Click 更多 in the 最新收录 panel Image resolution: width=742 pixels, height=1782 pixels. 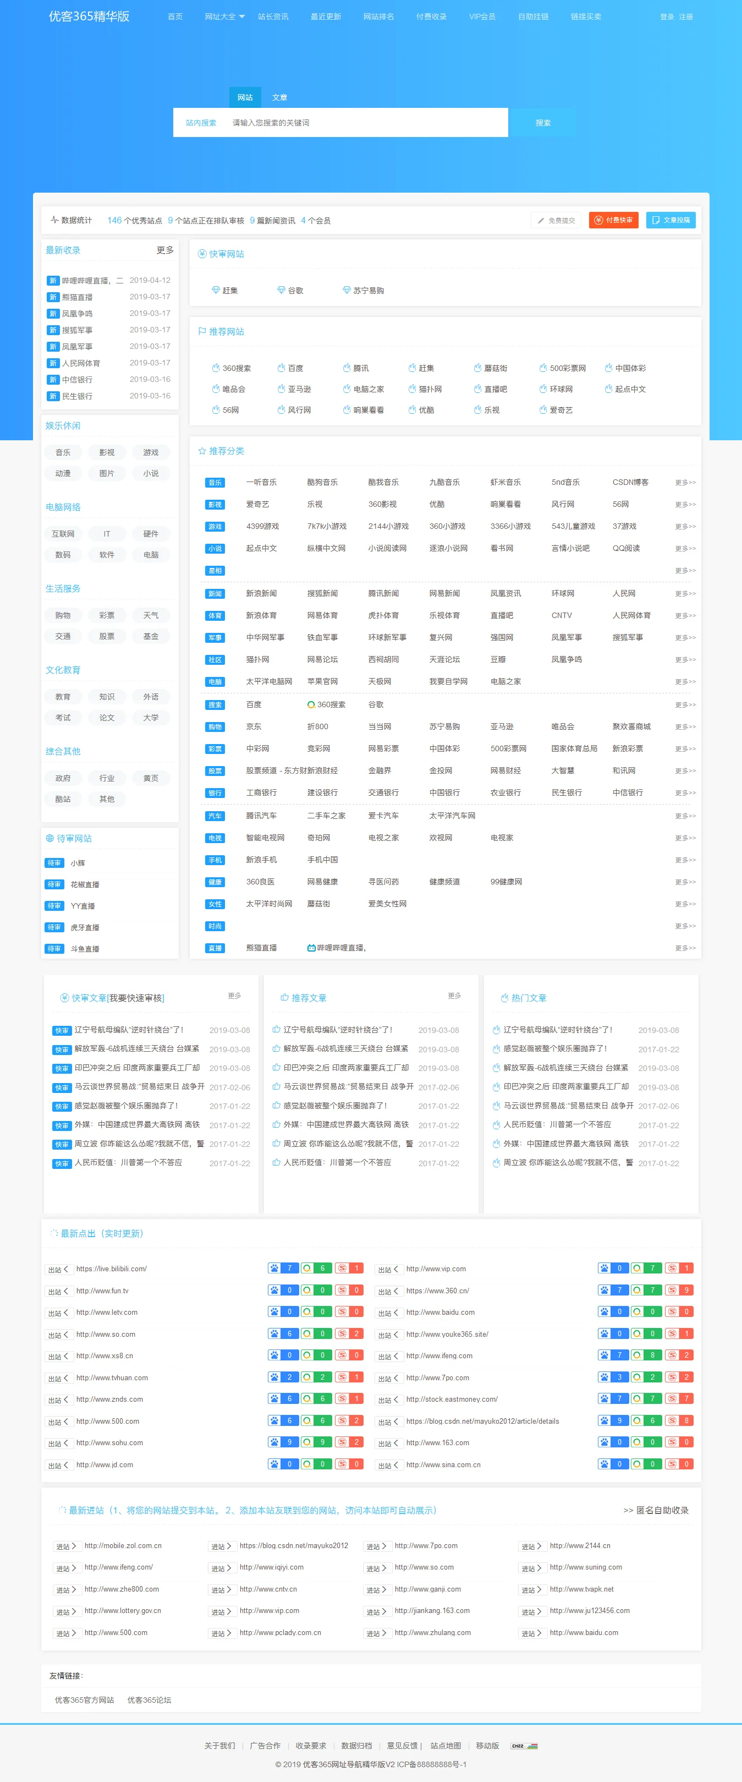click(x=164, y=250)
